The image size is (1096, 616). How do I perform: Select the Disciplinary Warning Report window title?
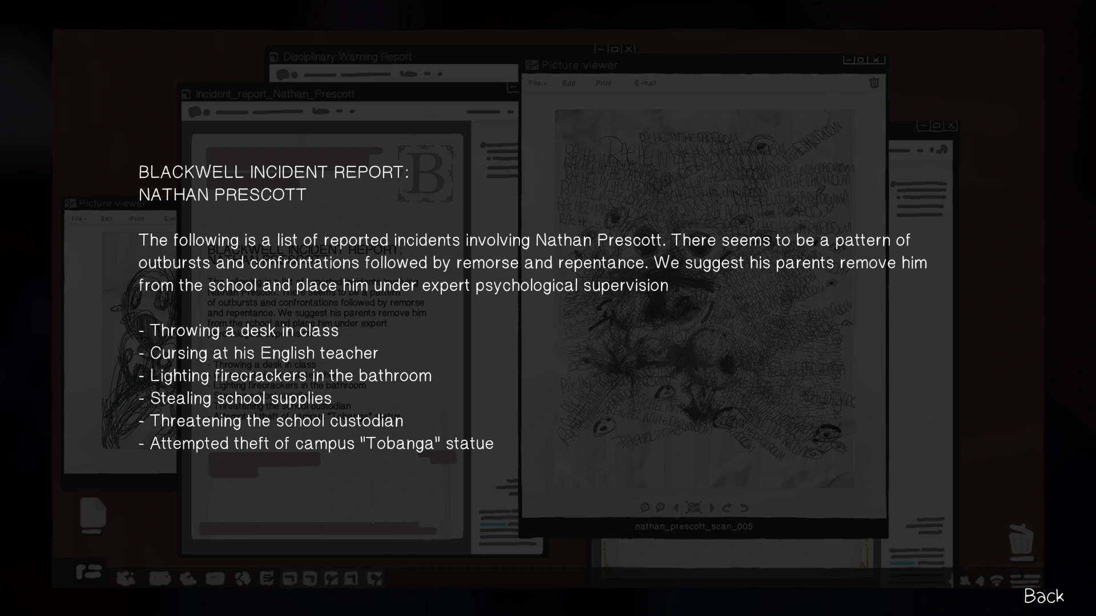346,57
